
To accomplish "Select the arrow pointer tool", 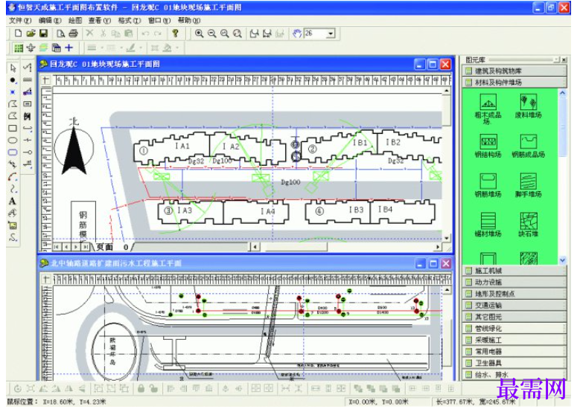I will tap(13, 68).
